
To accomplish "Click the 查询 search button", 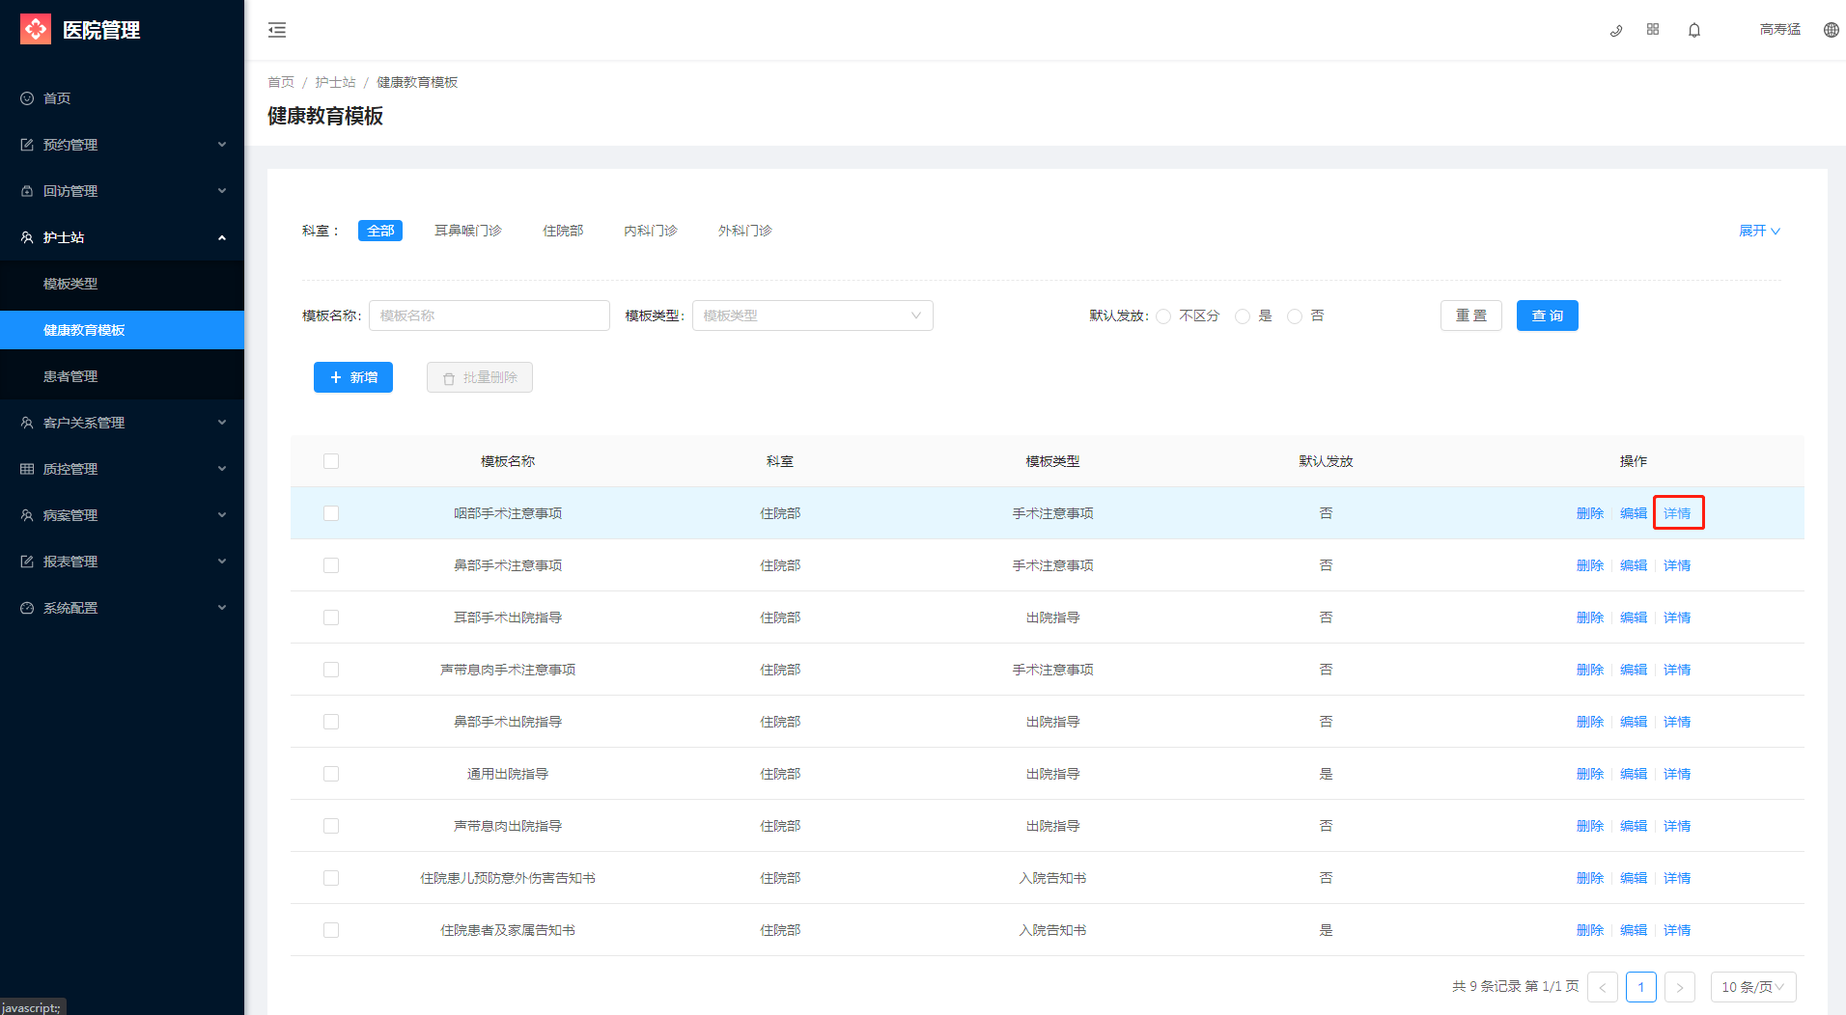I will click(1548, 315).
